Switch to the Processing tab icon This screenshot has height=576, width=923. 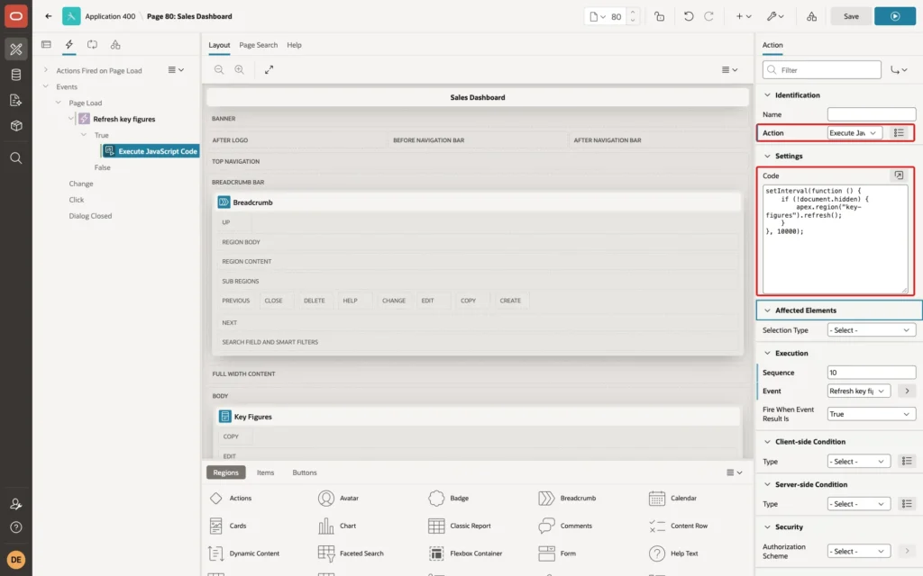[93, 44]
